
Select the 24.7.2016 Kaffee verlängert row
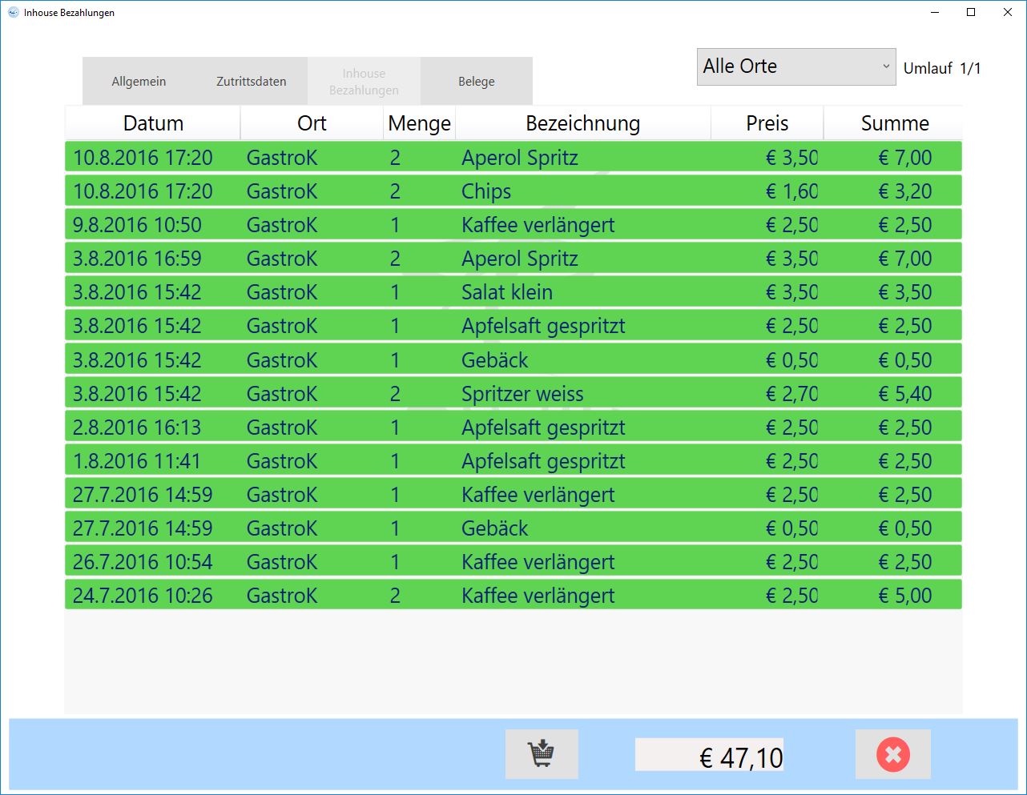pos(513,596)
